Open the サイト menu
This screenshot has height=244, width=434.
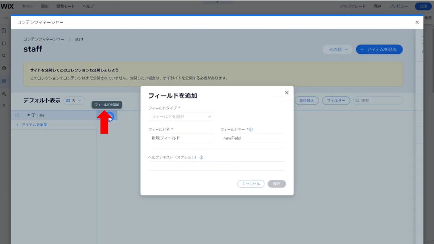tap(28, 6)
